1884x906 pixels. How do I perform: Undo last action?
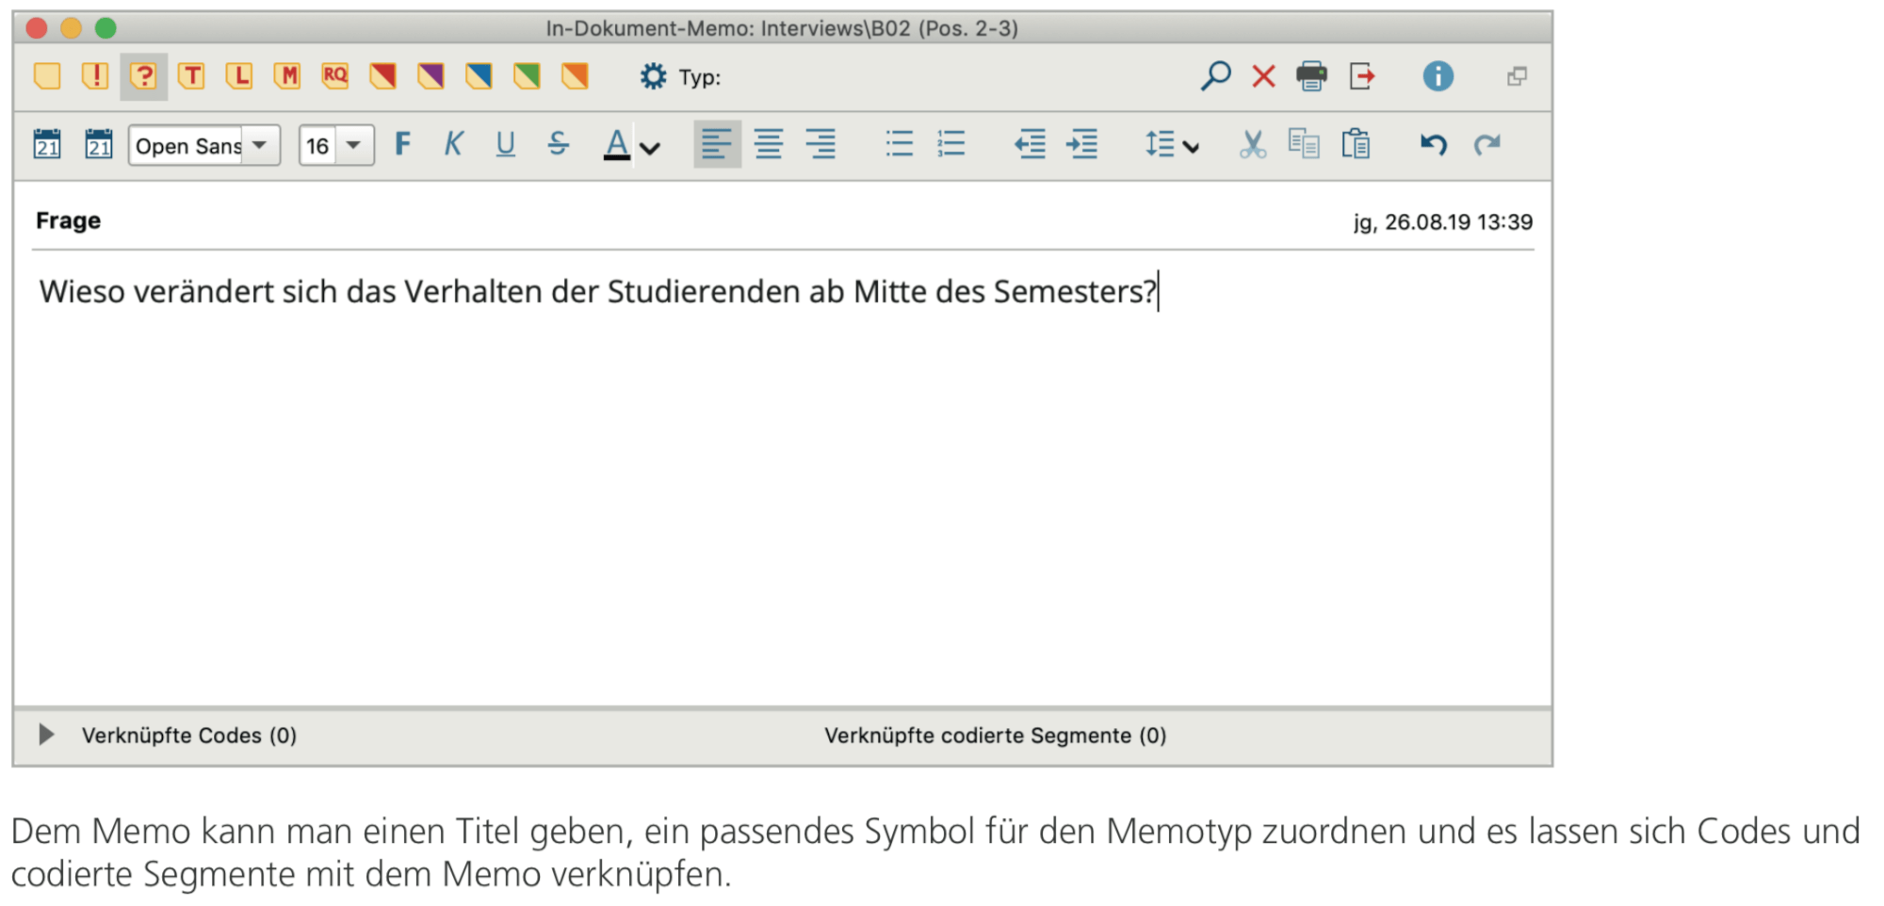(x=1433, y=144)
